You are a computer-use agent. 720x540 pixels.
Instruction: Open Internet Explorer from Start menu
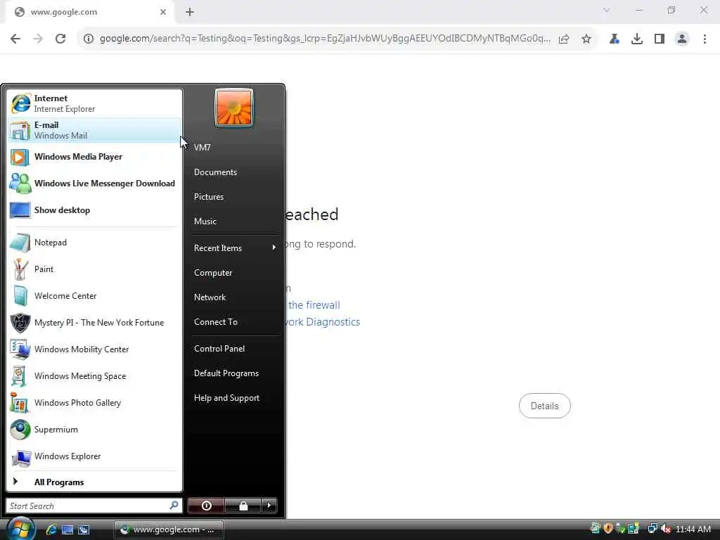94,103
